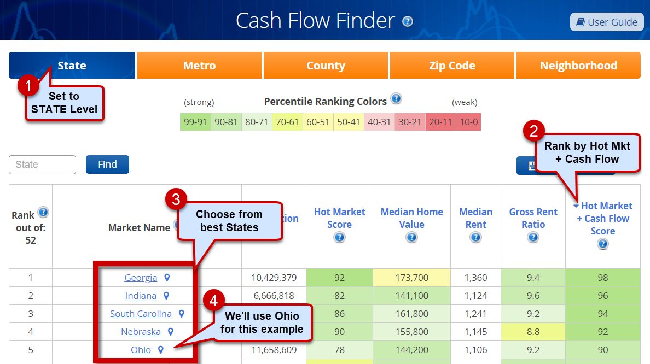Open help icon next to Rank out of

pos(43,213)
